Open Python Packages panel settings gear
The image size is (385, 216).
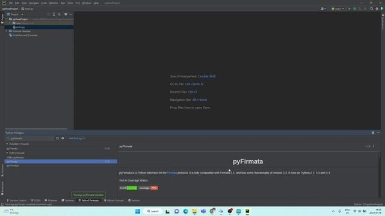click(373, 133)
